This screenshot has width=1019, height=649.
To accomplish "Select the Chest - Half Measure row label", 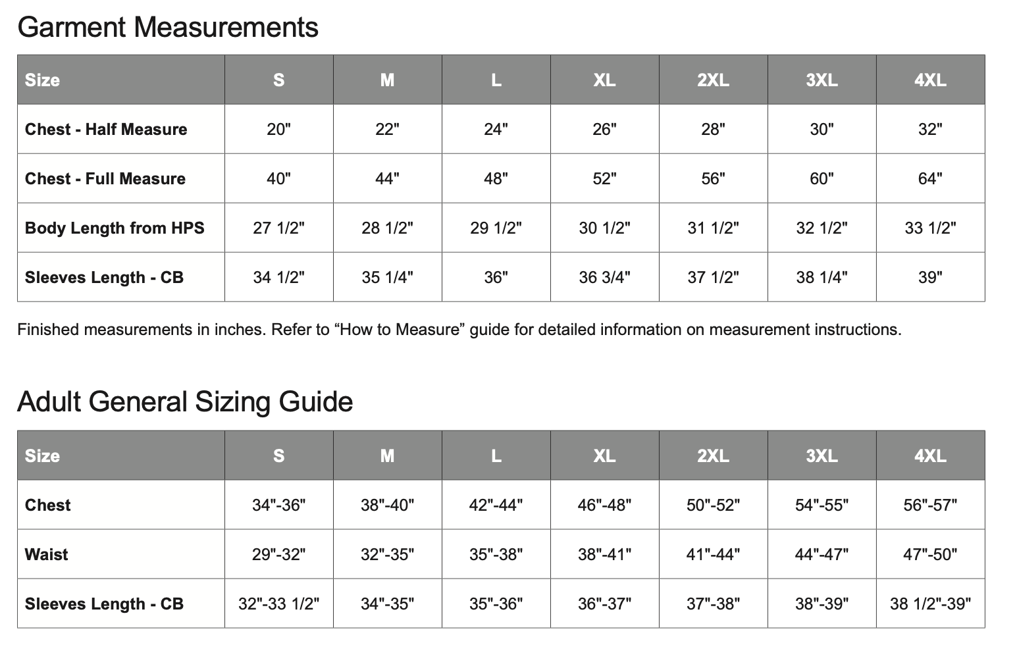I will [106, 130].
